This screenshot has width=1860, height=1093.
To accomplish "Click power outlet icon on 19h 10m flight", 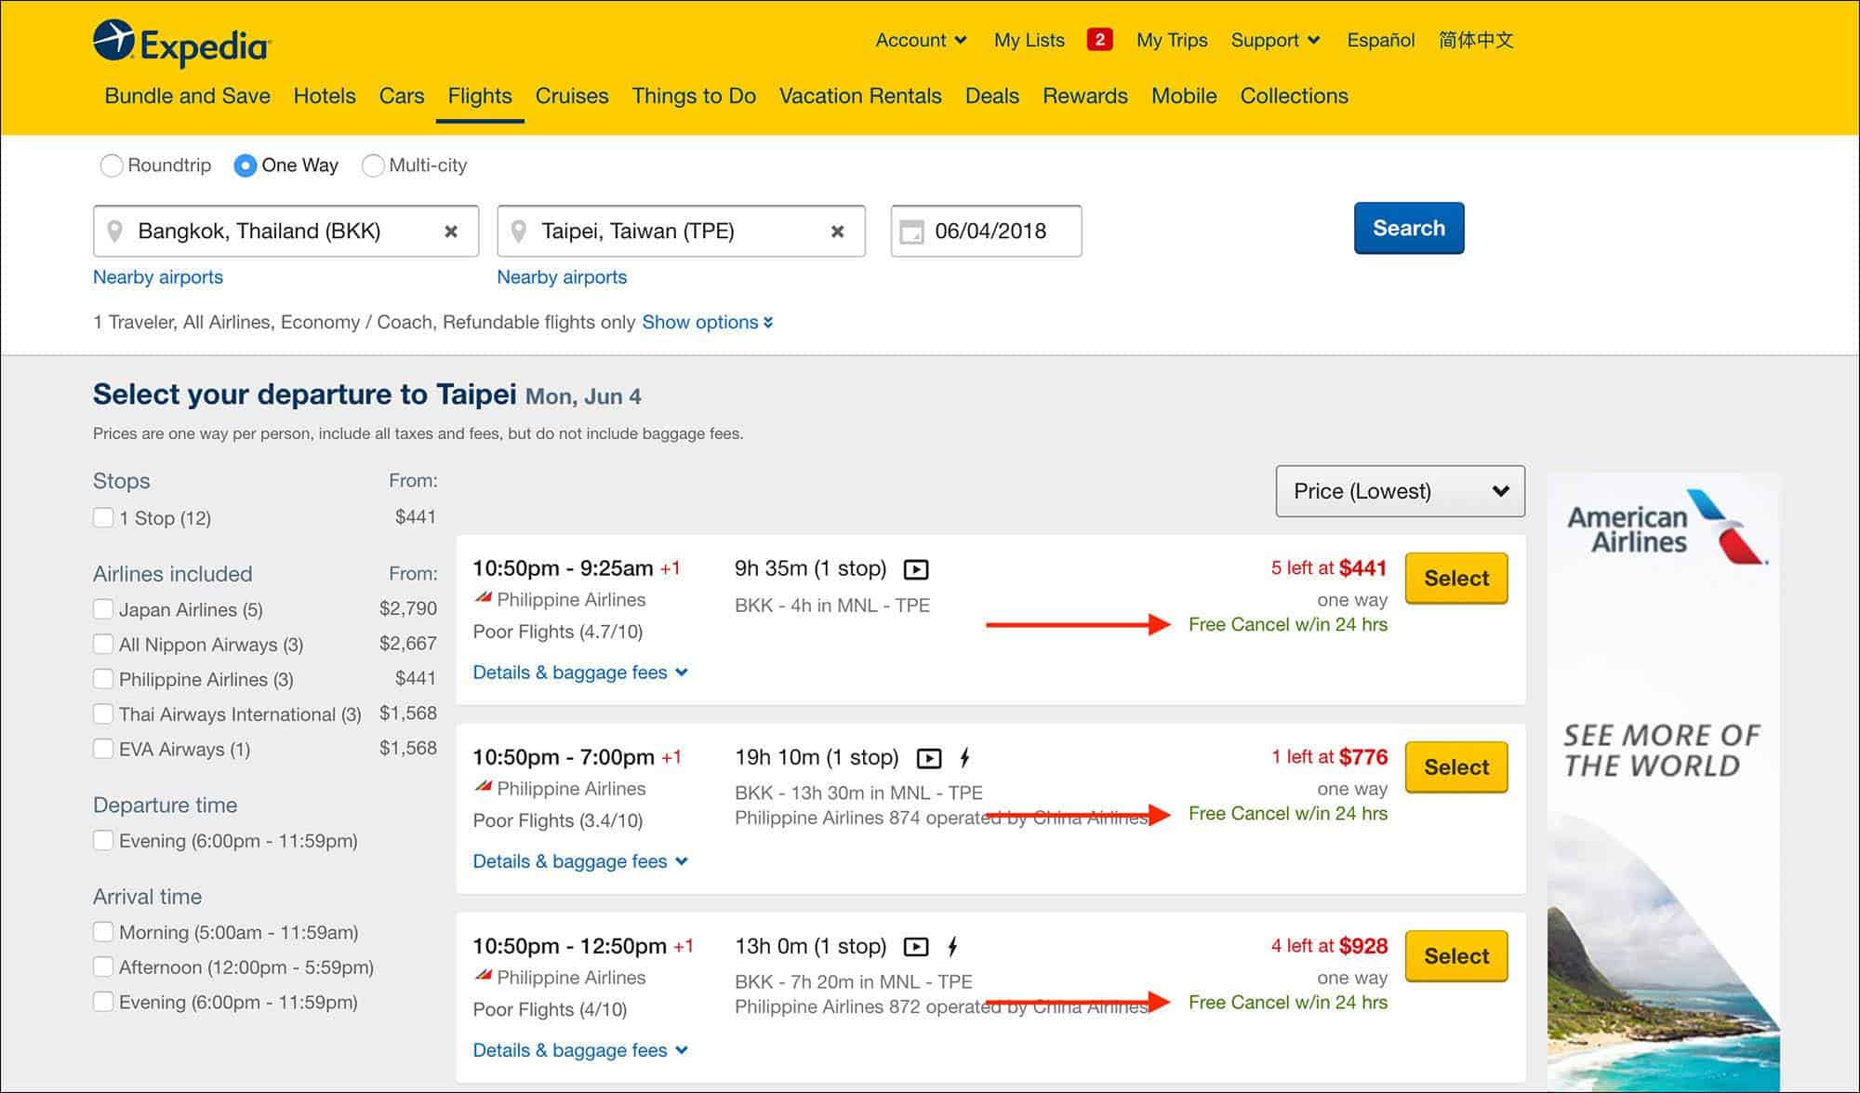I will tap(965, 758).
